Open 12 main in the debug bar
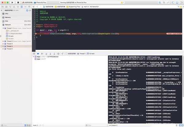Viewport: 184px width, 127px height. point(91,54)
